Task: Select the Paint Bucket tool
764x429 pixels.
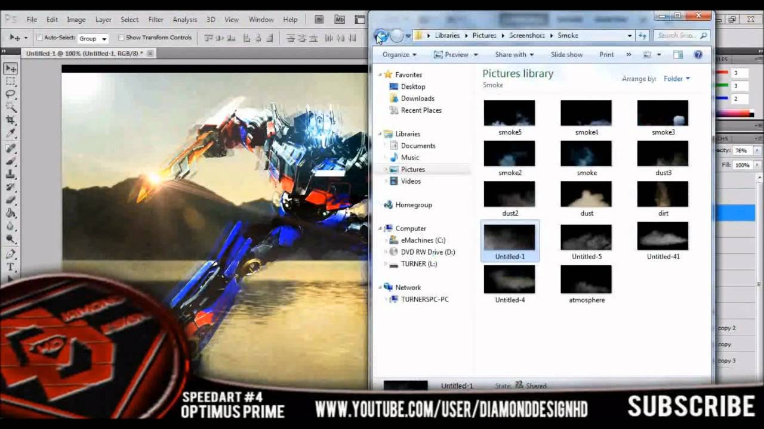Action: pyautogui.click(x=11, y=214)
